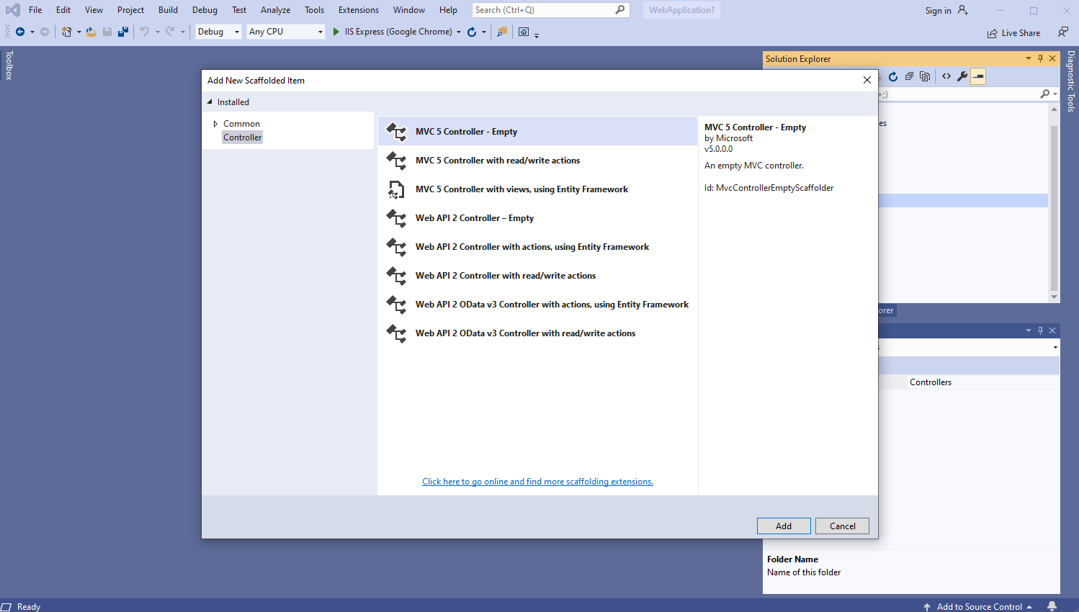Click the Refresh icon in Solution Explorer
Viewport: 1079px width, 612px height.
893,76
